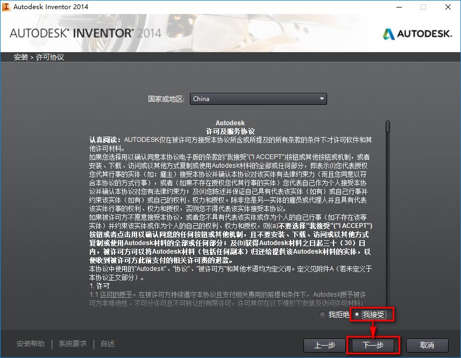
Task: View the 系统要求 link
Action: (x=72, y=343)
